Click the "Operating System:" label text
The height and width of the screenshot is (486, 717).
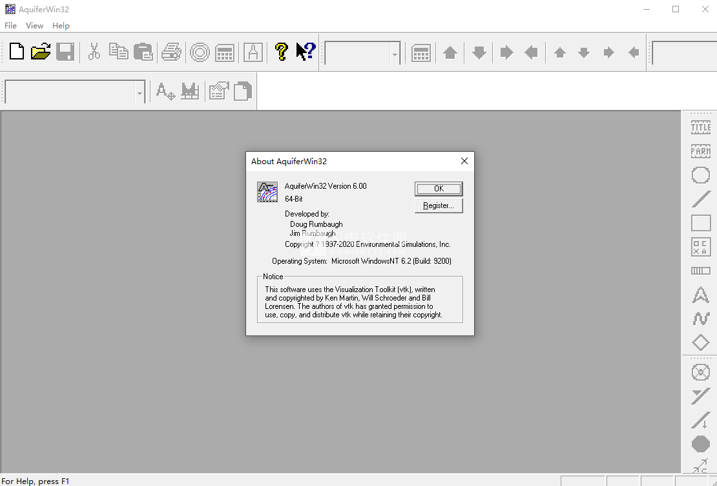click(x=300, y=261)
